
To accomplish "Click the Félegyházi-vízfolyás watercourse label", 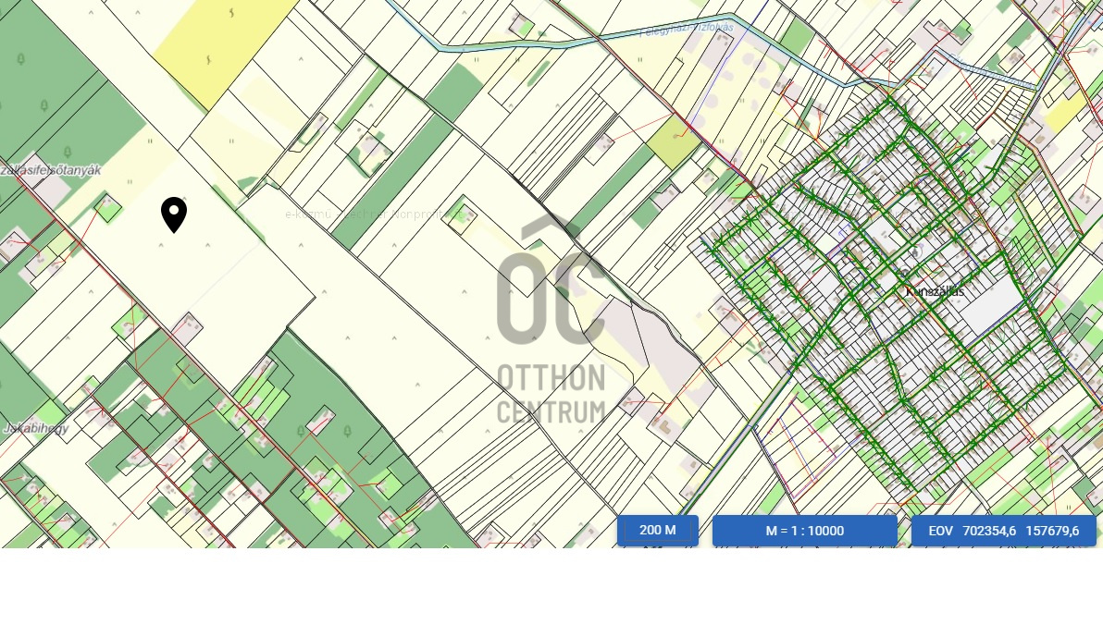I will click(687, 30).
